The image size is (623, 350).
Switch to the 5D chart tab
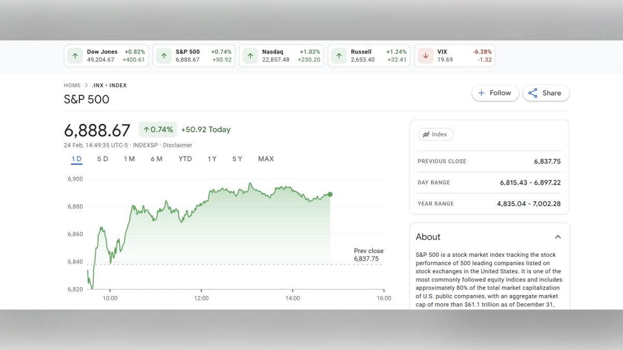tap(102, 159)
